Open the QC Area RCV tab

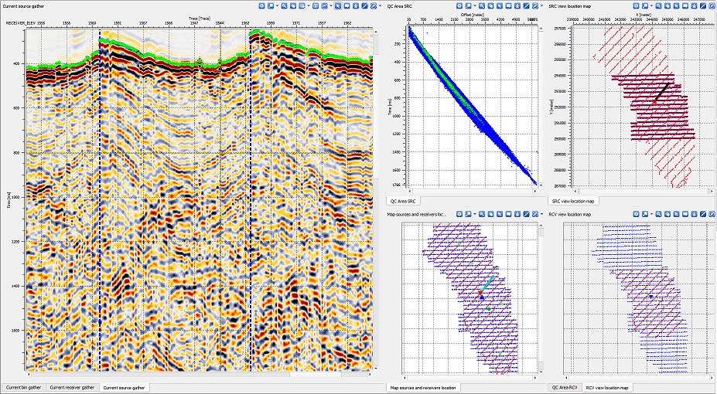click(564, 387)
